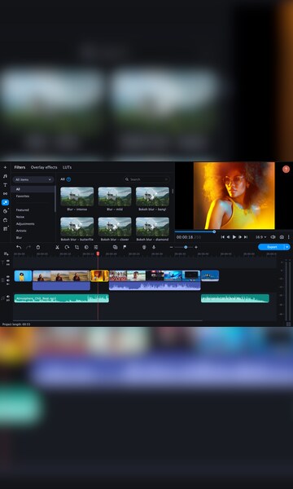Open the More tools sidebar icon
Viewport: 293px width, 489px height.
click(x=5, y=228)
